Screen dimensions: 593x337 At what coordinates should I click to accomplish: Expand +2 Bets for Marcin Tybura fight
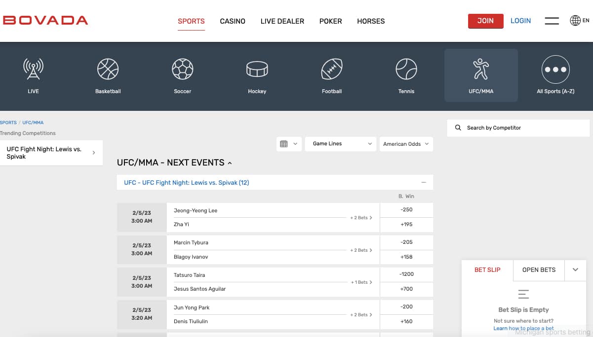click(361, 250)
